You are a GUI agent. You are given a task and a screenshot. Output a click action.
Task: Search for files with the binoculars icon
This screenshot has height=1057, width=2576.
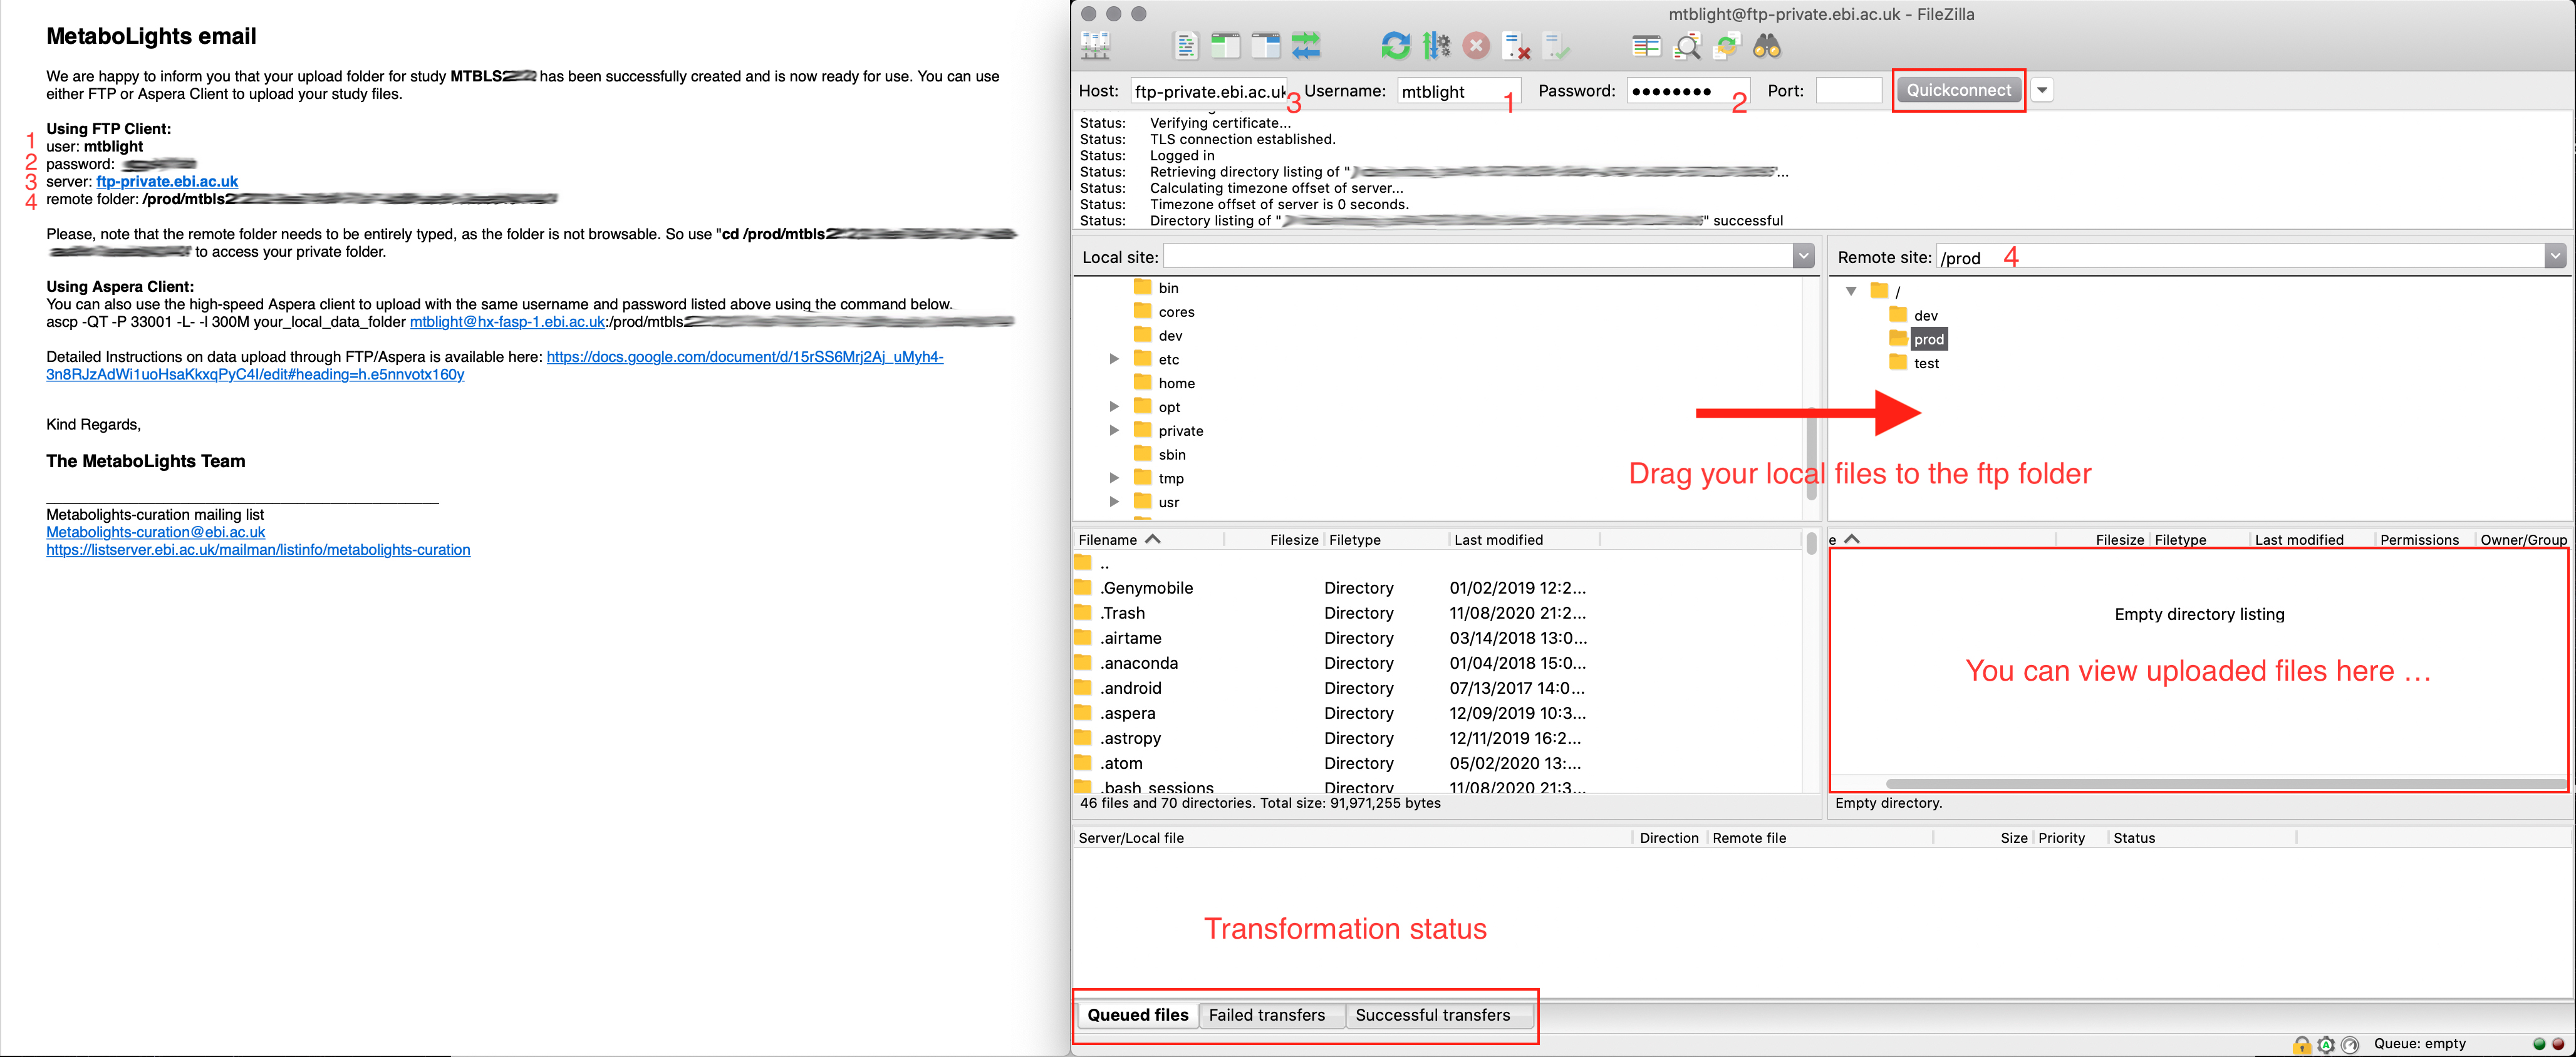click(x=1767, y=46)
